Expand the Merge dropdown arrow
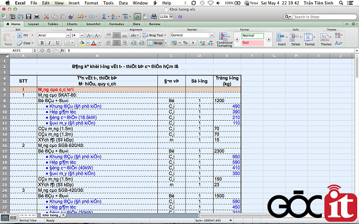 pyautogui.click(x=166, y=43)
